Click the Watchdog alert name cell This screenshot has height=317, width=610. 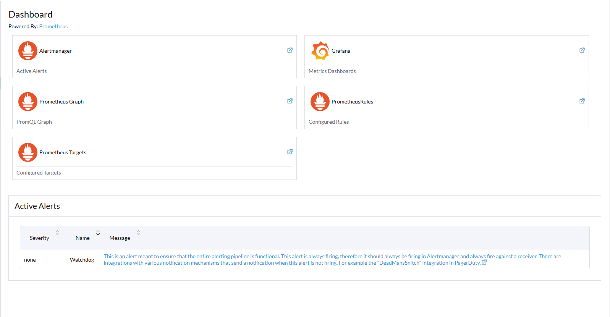tap(82, 260)
